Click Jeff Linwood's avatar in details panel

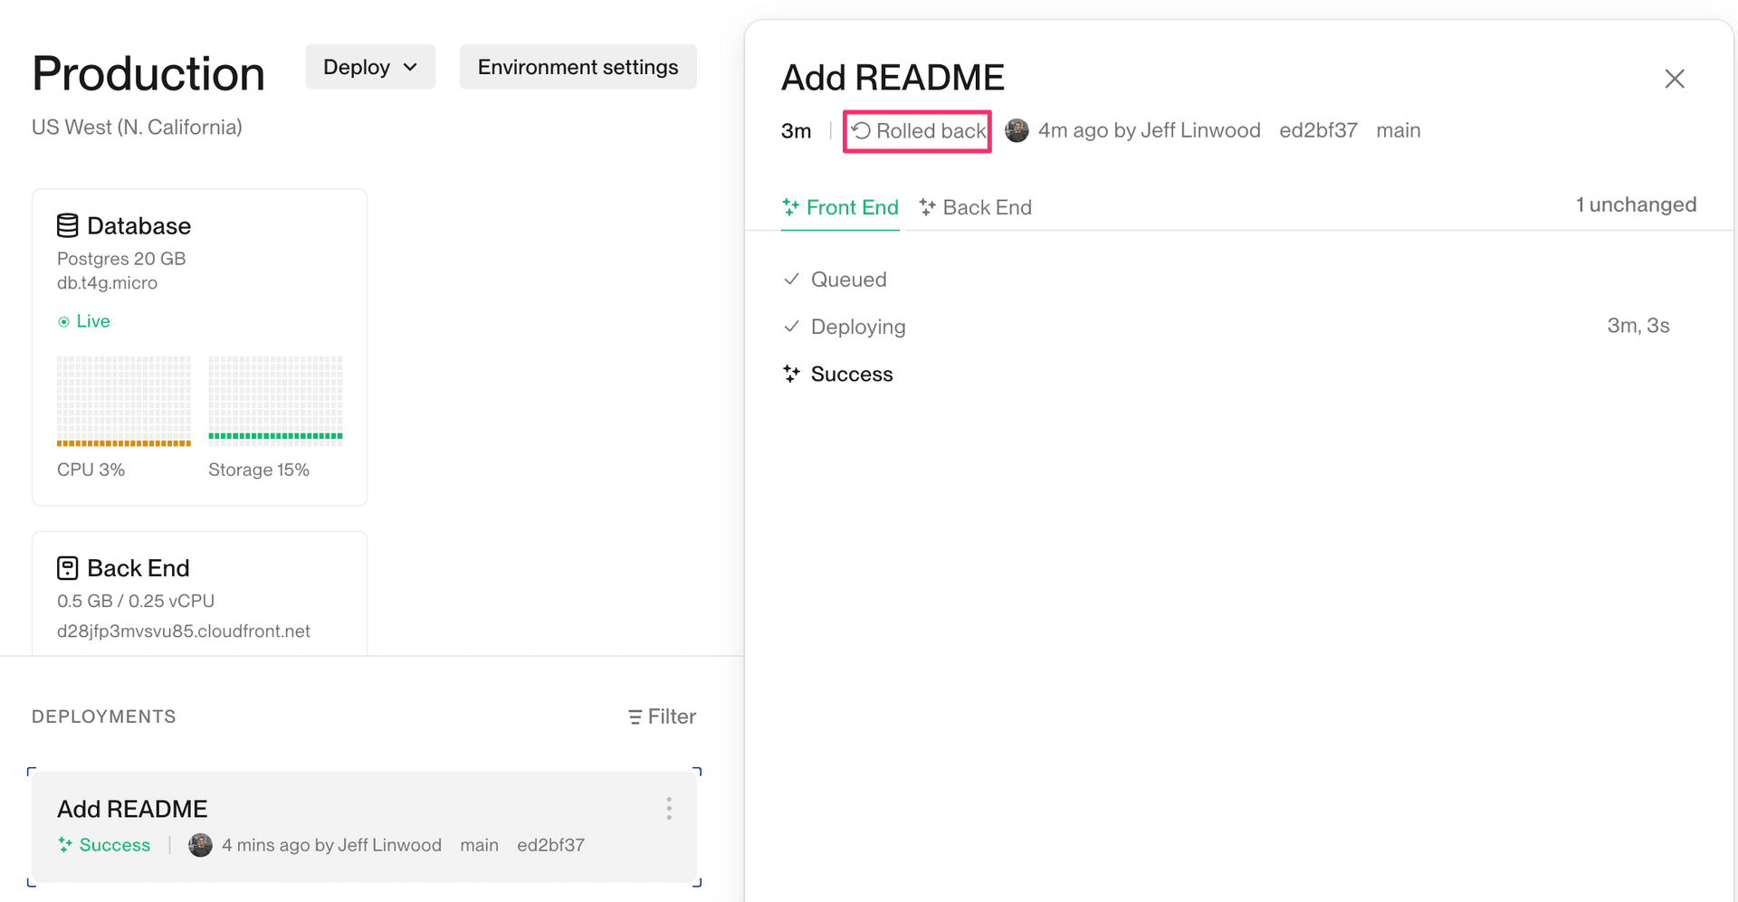[x=1017, y=130]
